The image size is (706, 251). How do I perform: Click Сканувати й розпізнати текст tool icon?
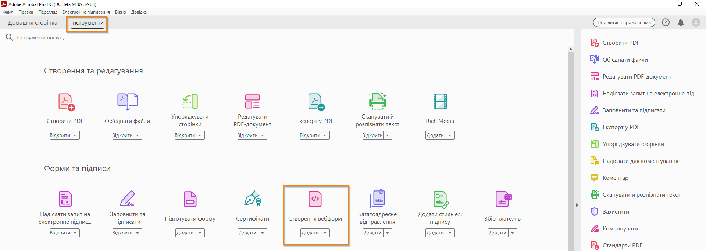coord(378,101)
